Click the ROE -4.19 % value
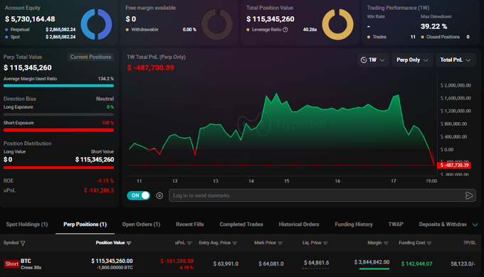Image resolution: width=484 pixels, height=277 pixels. pyautogui.click(x=105, y=180)
